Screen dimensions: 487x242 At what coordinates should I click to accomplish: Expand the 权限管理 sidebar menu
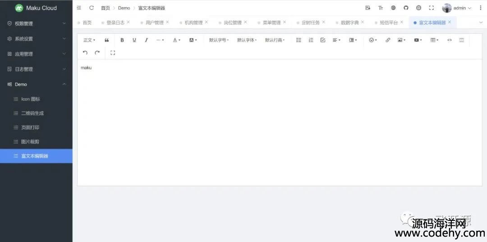[36, 23]
